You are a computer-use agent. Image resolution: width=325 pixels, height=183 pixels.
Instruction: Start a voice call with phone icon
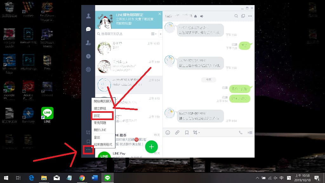[241, 132]
